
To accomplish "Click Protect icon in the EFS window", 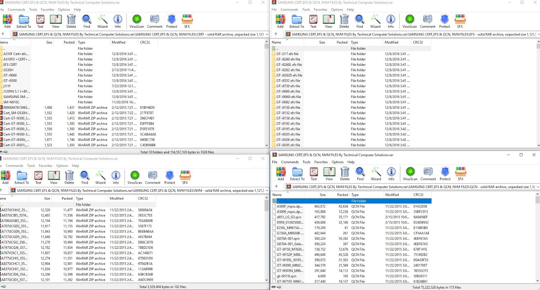I will click(x=444, y=21).
